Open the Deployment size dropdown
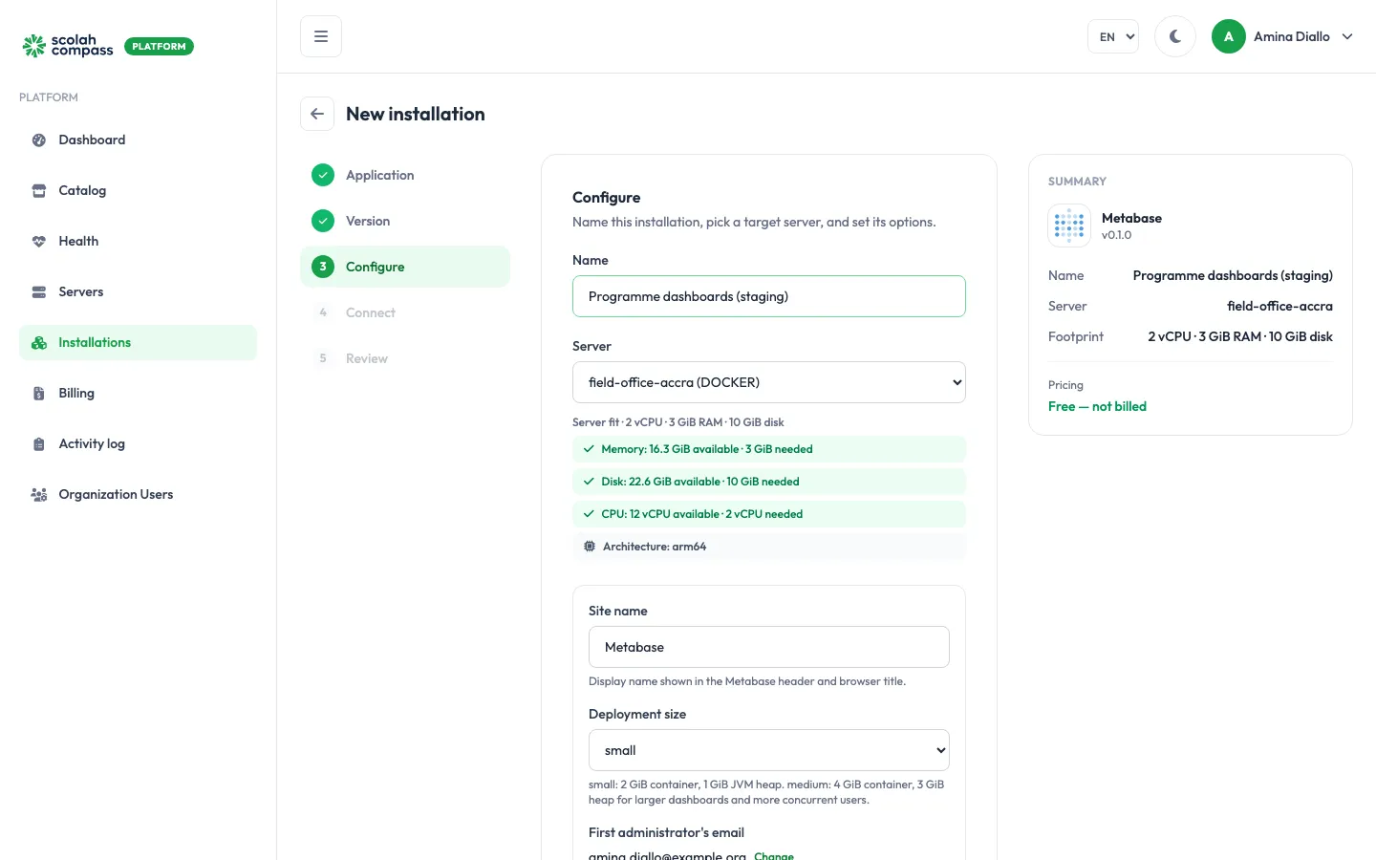The image size is (1376, 860). click(x=769, y=750)
